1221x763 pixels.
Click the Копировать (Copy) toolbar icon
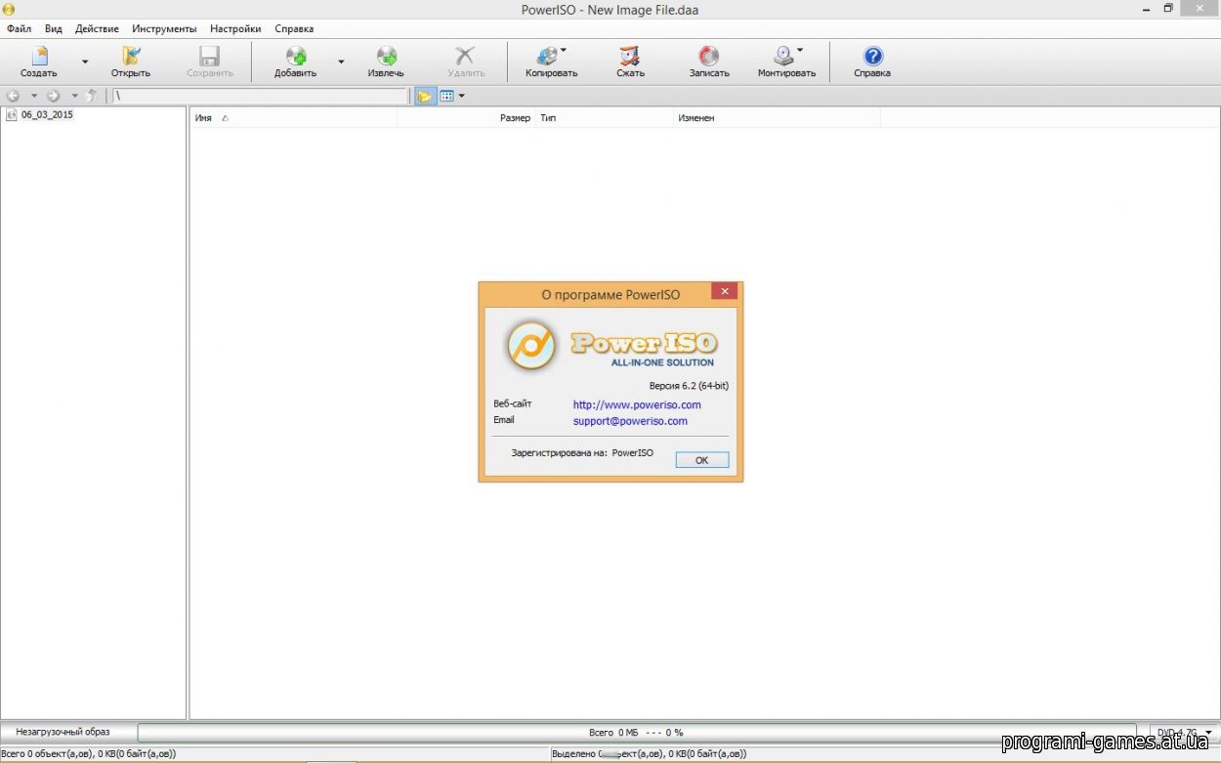pos(551,62)
